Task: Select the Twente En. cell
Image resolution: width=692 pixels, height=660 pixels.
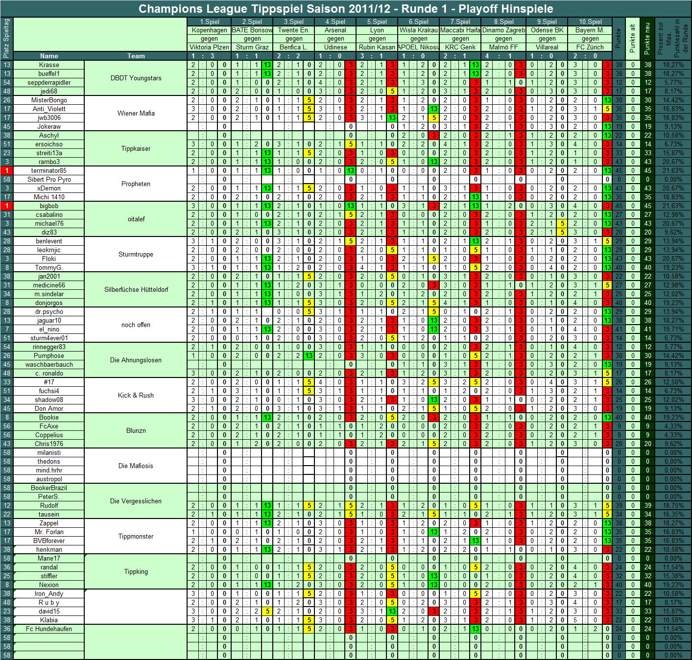Action: 293,30
